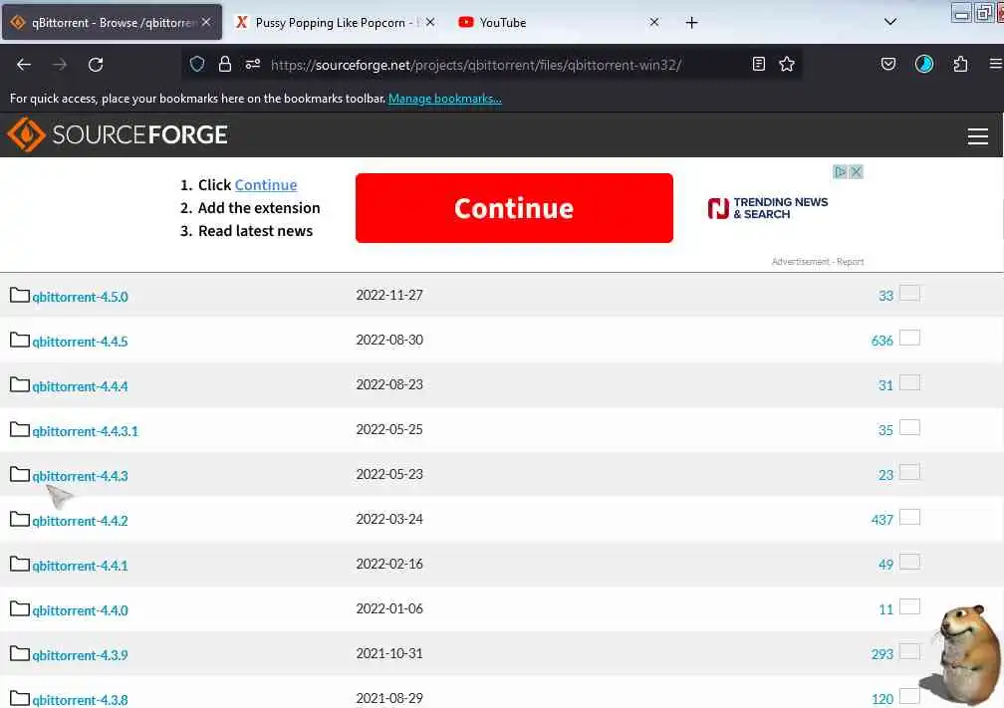Open the tracking protection shield icon

(x=197, y=64)
